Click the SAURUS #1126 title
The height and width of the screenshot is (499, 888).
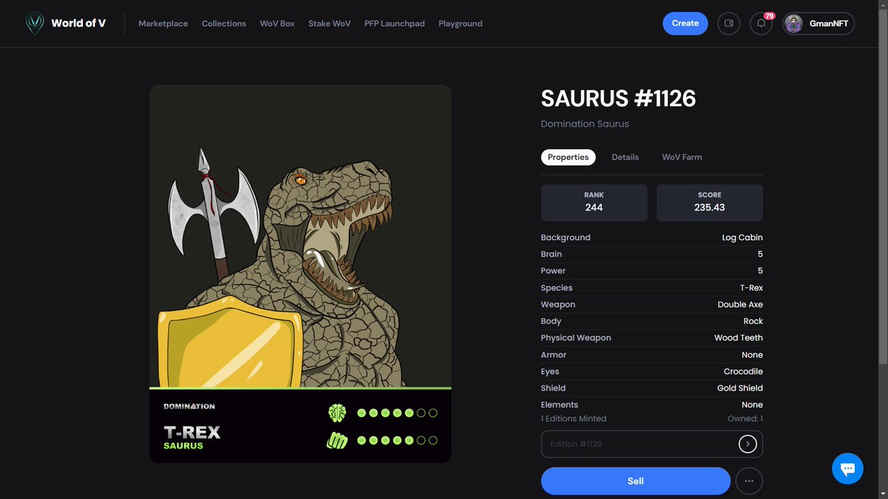click(x=619, y=98)
